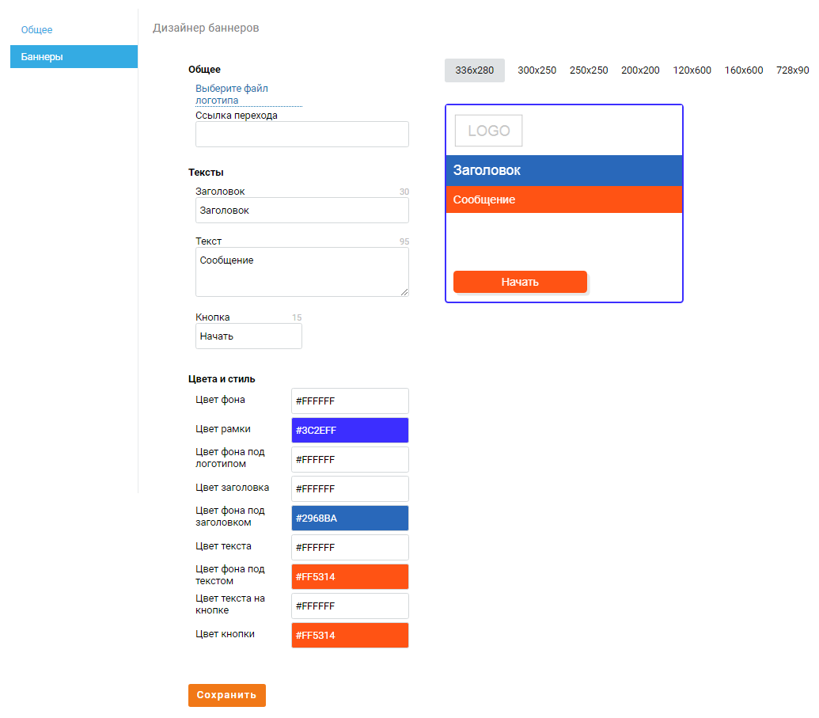Viewport: 819px width, 718px height.
Task: Click the LOGO placeholder in preview
Action: [488, 131]
